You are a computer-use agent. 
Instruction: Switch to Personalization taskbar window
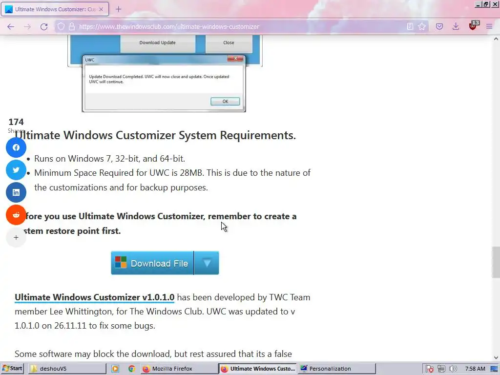337,369
